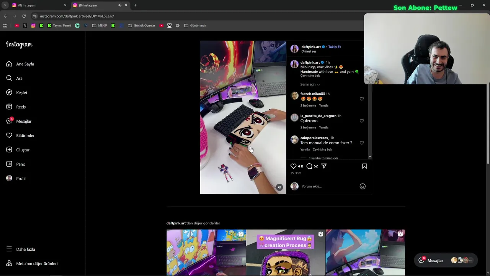The image size is (490, 276).
Task: Share the reel with paper plane icon
Action: pos(324,166)
